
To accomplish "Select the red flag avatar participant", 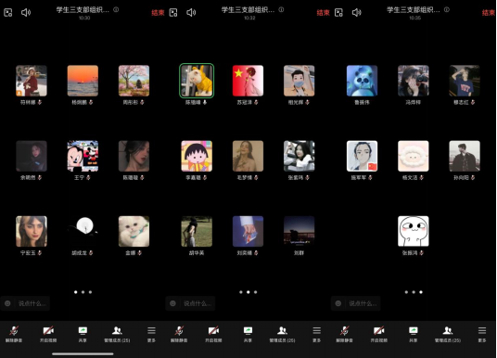I will pos(248,81).
